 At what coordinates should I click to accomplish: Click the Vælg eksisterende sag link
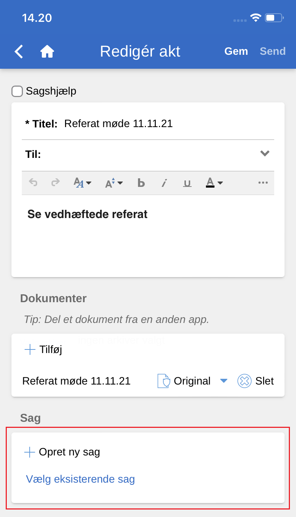coord(80,479)
